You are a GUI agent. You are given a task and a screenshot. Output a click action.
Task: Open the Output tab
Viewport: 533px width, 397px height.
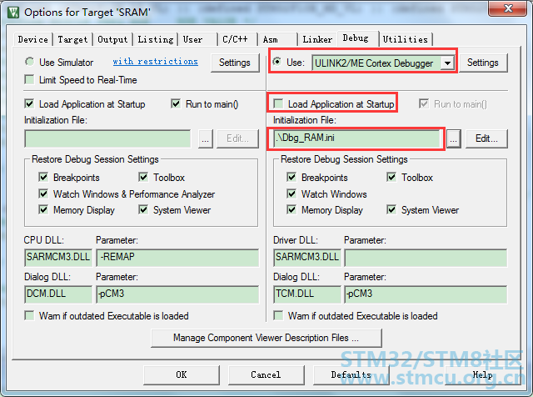[112, 39]
